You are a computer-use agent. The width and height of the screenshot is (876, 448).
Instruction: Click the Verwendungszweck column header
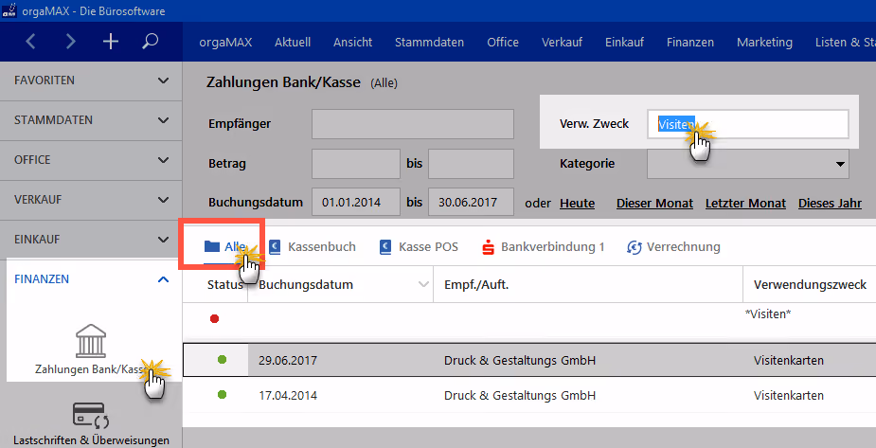[x=810, y=284]
